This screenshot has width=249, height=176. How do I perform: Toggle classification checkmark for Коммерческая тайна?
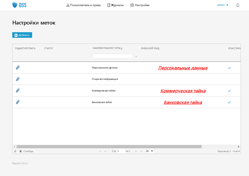(x=229, y=91)
